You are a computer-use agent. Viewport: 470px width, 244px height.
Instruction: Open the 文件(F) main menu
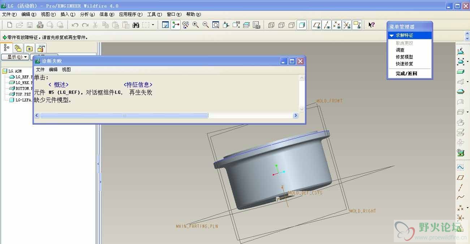[x=9, y=14]
